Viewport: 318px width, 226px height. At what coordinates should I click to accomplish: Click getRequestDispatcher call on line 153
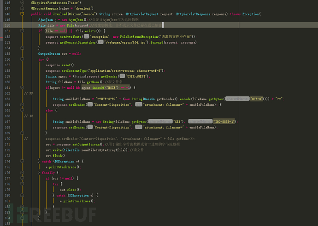pos(78,42)
